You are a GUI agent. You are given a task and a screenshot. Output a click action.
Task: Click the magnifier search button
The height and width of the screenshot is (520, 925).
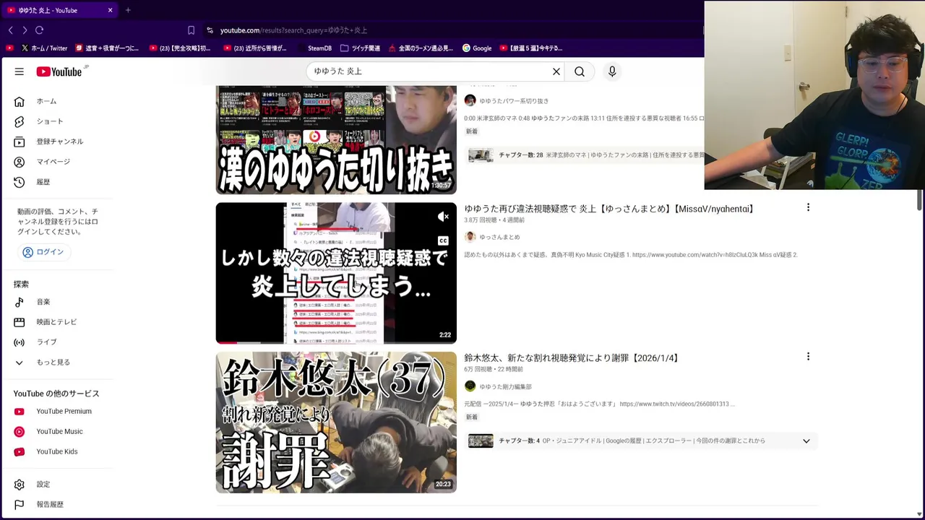[580, 71]
